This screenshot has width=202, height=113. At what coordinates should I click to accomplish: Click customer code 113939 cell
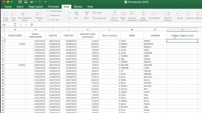tap(15, 65)
